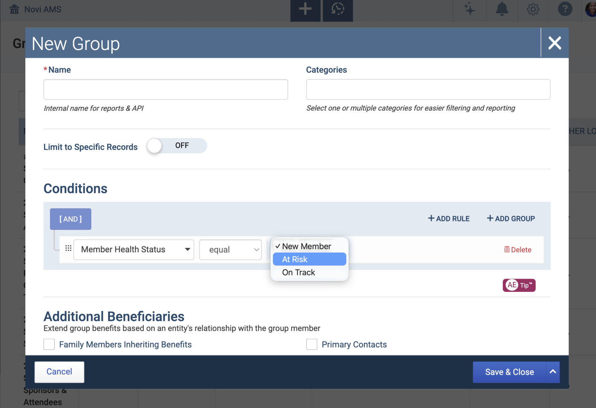Open the equal operator dropdown
596x408 pixels.
230,250
